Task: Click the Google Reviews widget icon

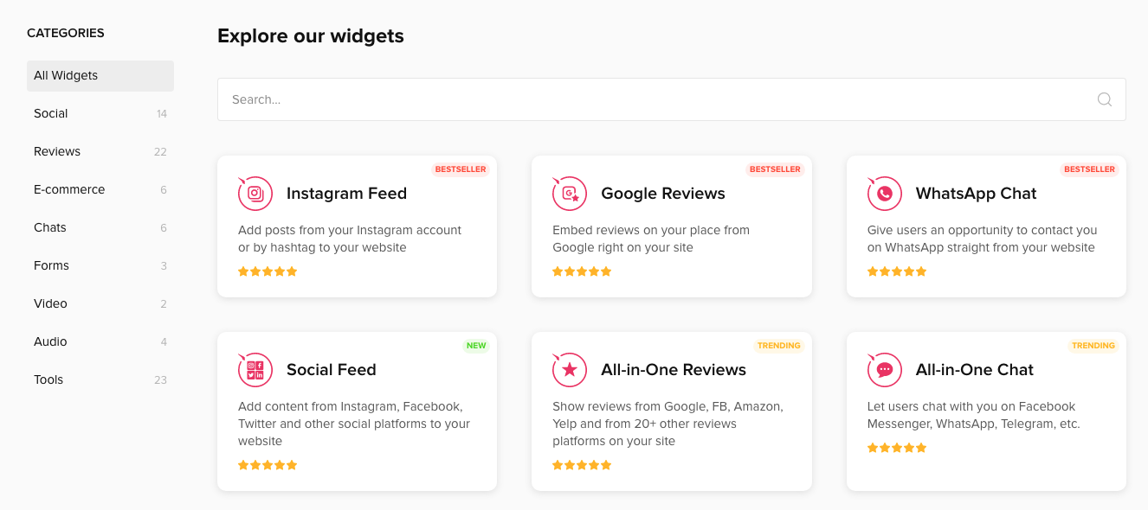Action: [x=570, y=194]
